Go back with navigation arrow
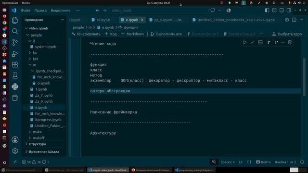Viewport: 308px width, 173px height. coord(97,11)
